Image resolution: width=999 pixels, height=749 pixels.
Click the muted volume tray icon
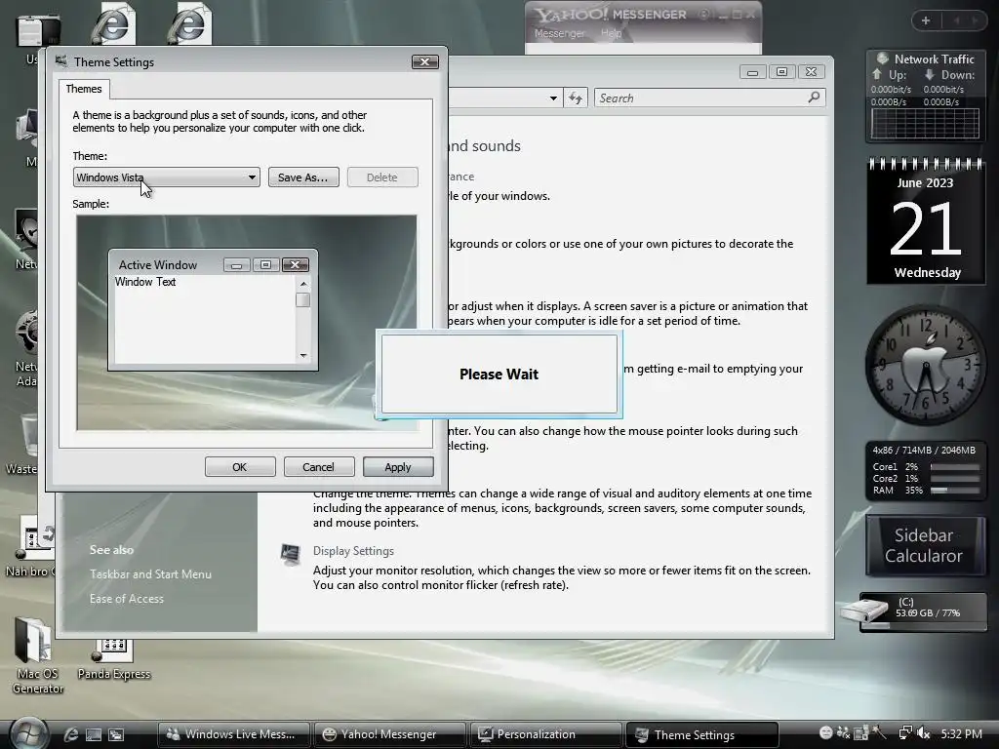pos(924,733)
